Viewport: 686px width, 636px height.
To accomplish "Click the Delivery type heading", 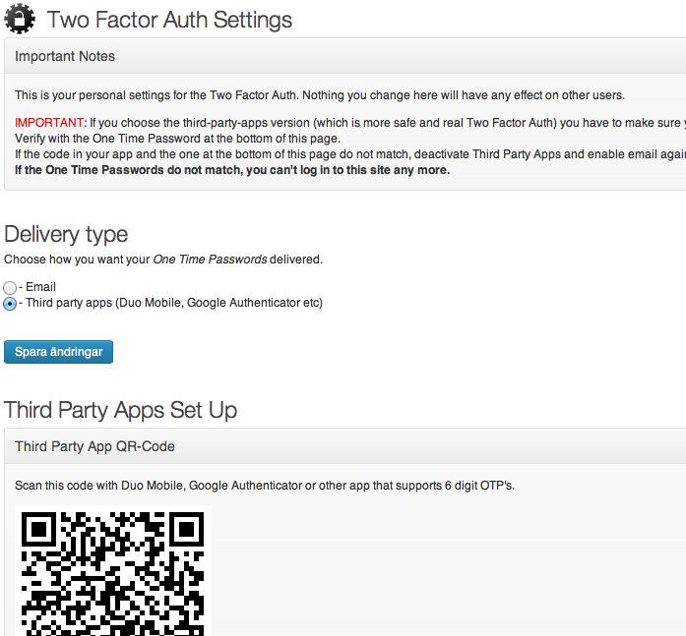I will (x=66, y=234).
